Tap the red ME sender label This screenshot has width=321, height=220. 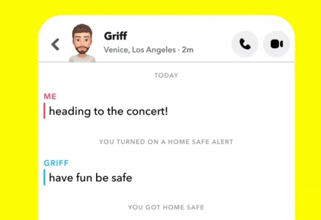tap(50, 96)
